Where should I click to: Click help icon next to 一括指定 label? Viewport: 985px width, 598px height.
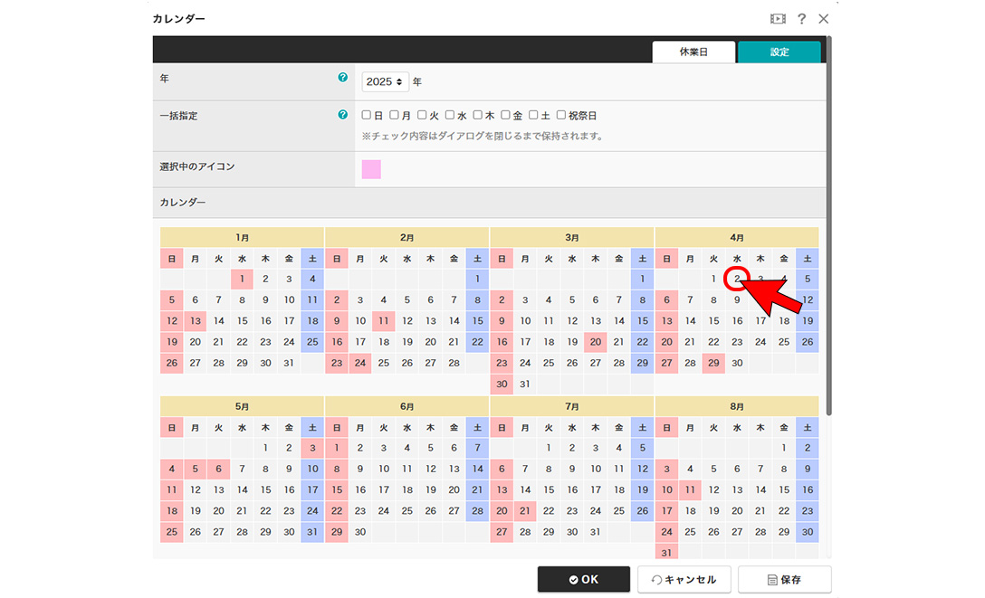pyautogui.click(x=342, y=115)
